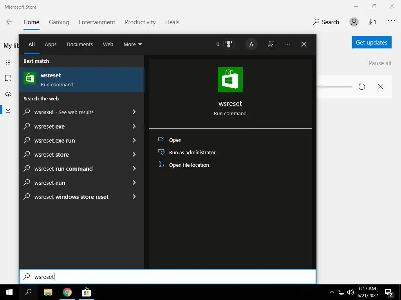The width and height of the screenshot is (401, 300).
Task: Click the 'wsreset-run' web suggestion text
Action: (x=50, y=183)
